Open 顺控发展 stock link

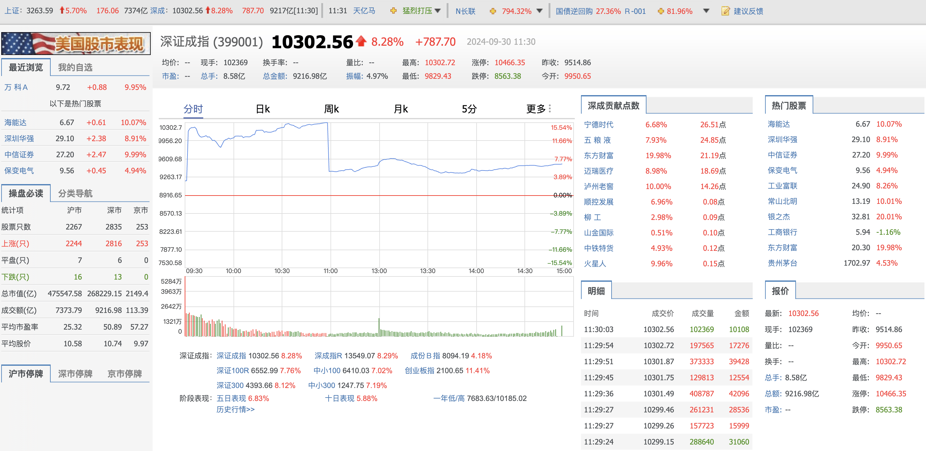coord(599,202)
